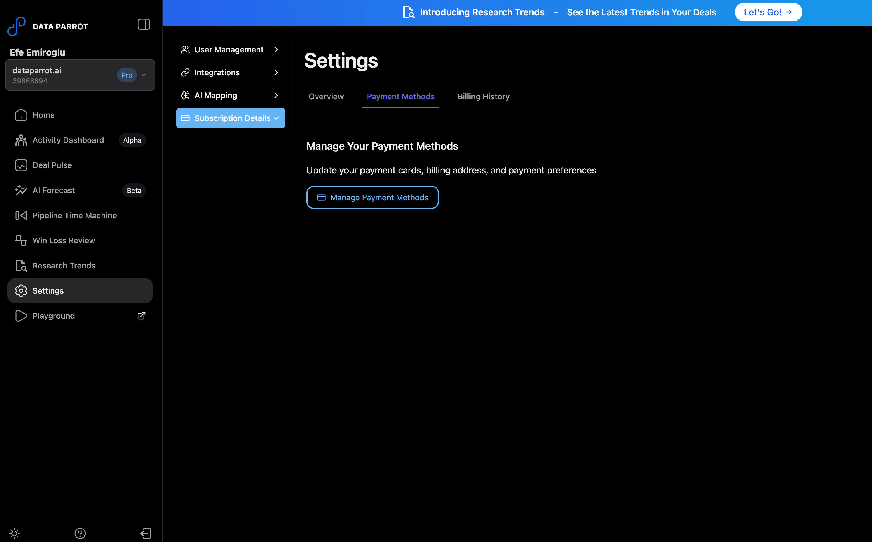Click the Efe Emiroglu user name
Viewport: 872px width, 542px height.
click(37, 52)
